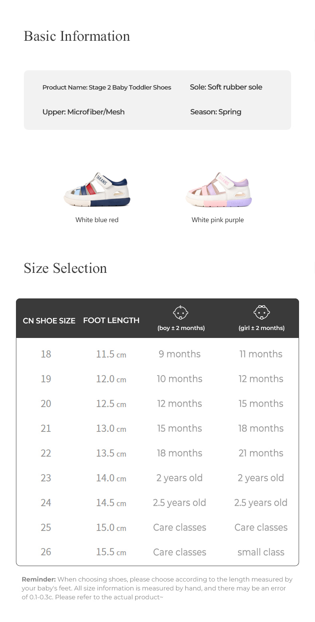
Task: Click the girl face icon in table header
Action: click(x=262, y=312)
